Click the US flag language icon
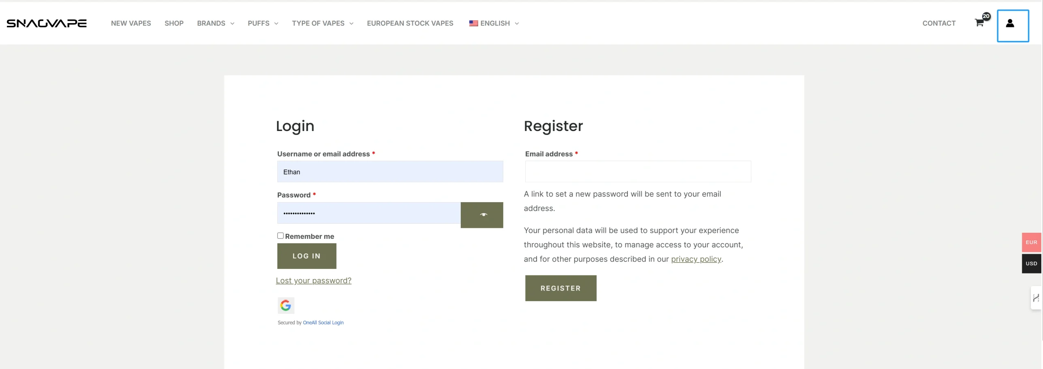Viewport: 1043px width, 369px height. (473, 23)
